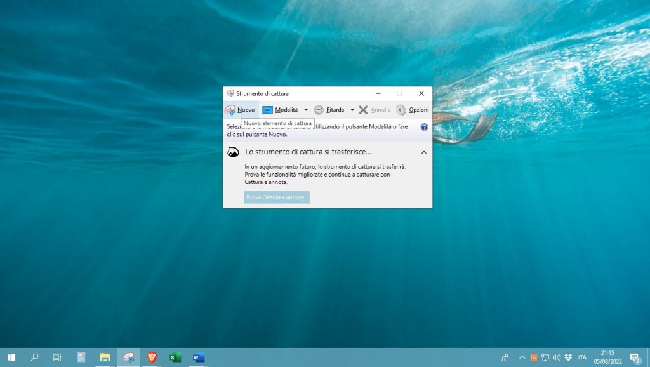
Task: Open the Windows Start menu
Action: click(x=11, y=357)
